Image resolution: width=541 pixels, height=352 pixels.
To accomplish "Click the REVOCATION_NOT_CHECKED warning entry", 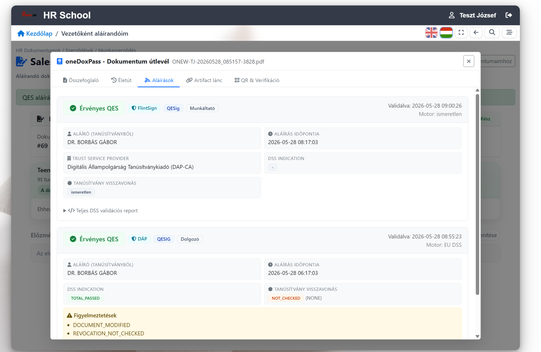I will coord(109,334).
